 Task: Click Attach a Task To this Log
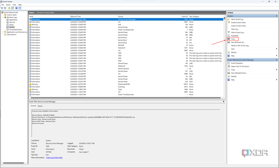click(240, 46)
